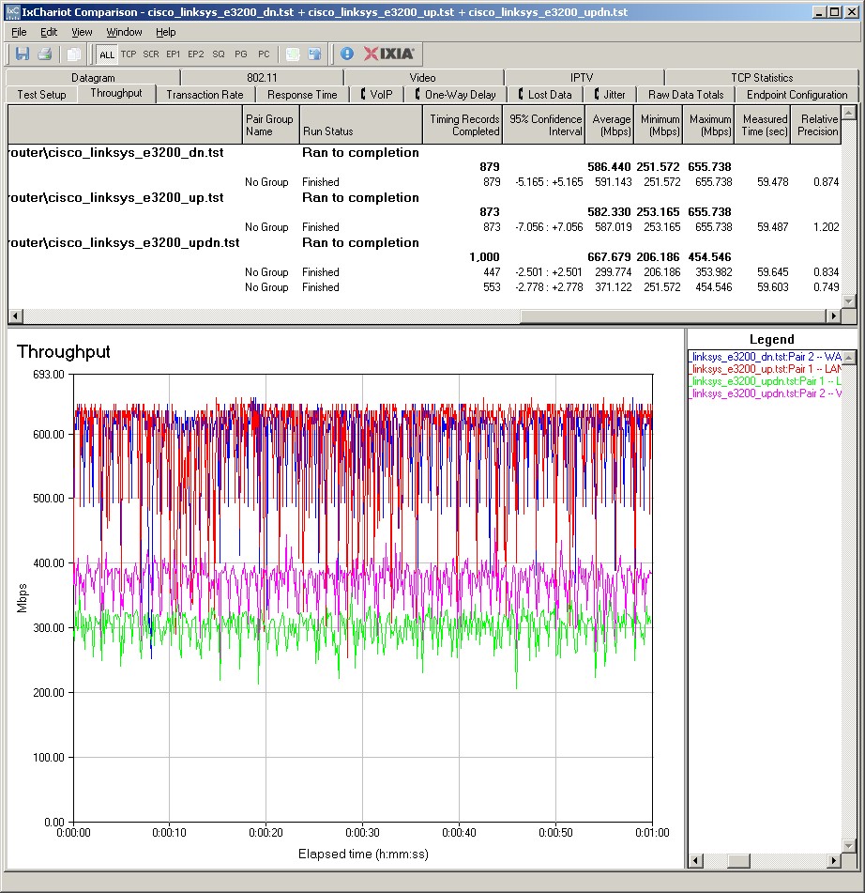Switch to the VoIP tab
The width and height of the screenshot is (865, 893).
point(377,95)
